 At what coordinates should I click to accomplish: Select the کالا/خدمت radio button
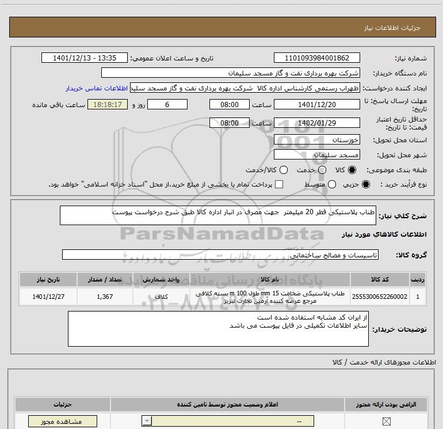[x=284, y=170]
